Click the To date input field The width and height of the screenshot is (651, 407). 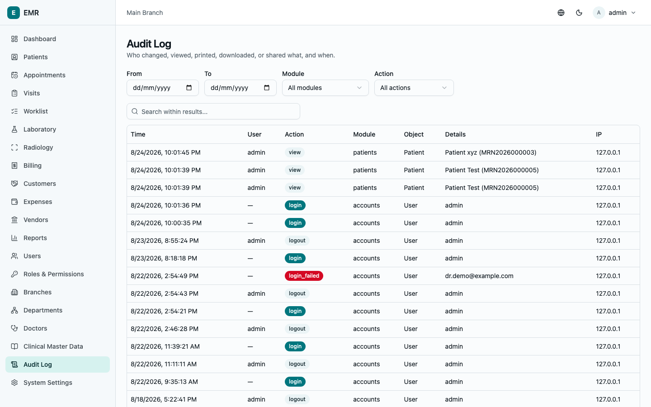[241, 88]
